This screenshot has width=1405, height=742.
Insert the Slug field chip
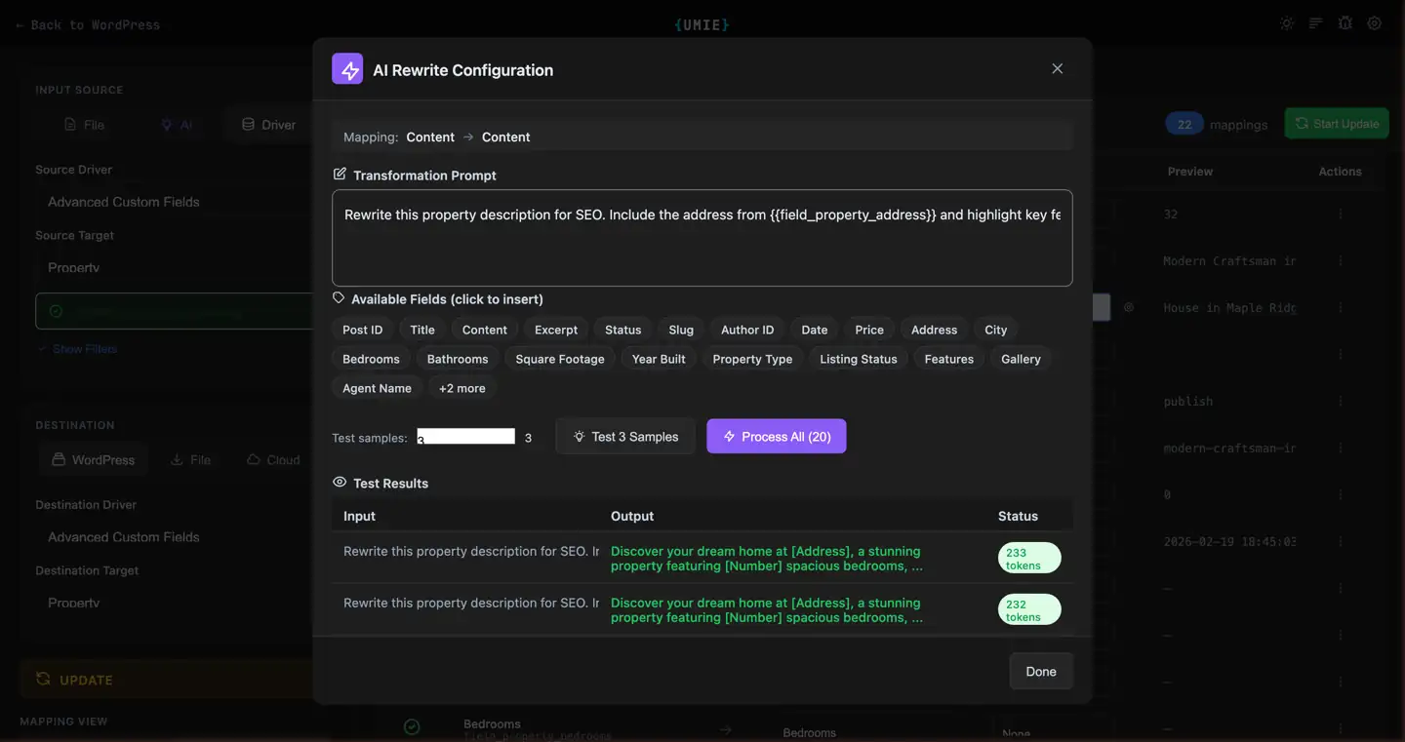click(x=681, y=330)
